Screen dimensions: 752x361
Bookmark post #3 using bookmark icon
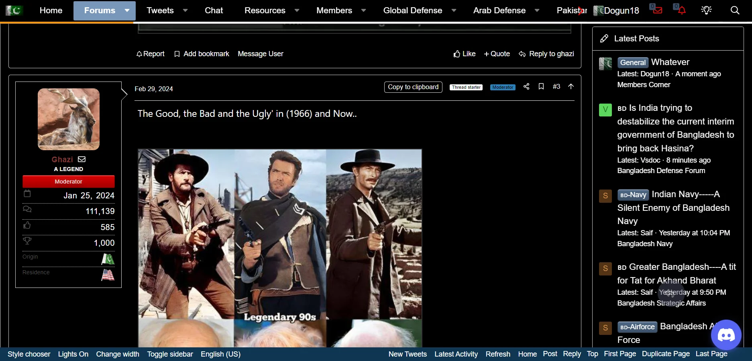541,87
